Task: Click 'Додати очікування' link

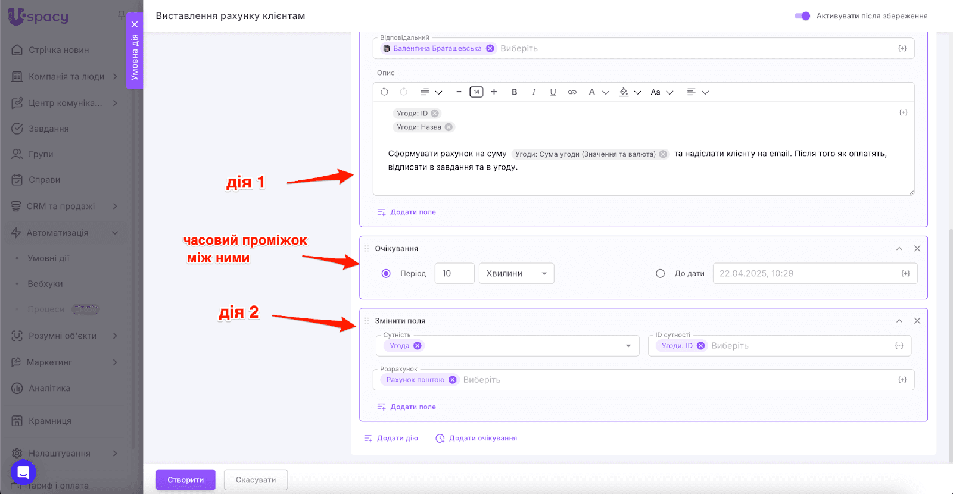Action: pyautogui.click(x=476, y=439)
